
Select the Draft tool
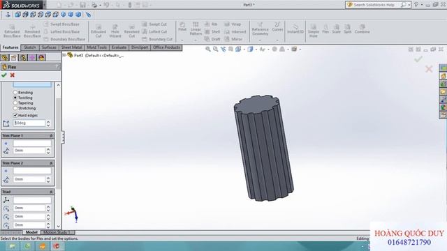coord(212,39)
